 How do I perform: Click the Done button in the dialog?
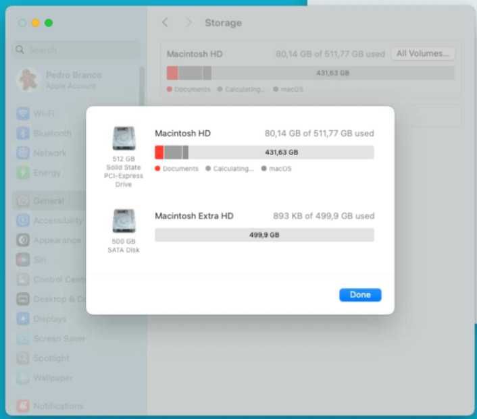360,295
